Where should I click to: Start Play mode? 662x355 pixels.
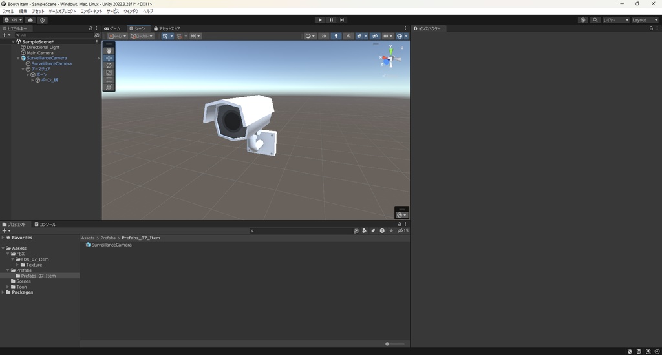(320, 20)
